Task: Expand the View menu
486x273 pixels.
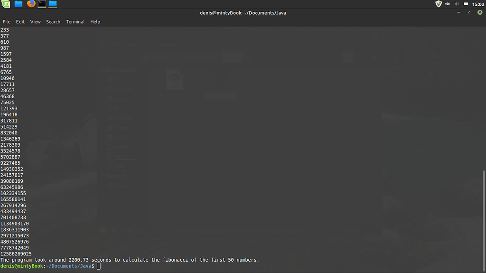Action: pyautogui.click(x=36, y=22)
